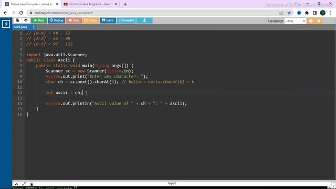Open a new browser tab
Image resolution: width=336 pixels, height=189 pixels.
click(x=125, y=4)
